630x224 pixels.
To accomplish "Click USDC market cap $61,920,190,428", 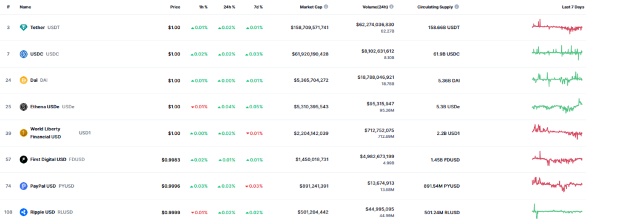I will (311, 54).
